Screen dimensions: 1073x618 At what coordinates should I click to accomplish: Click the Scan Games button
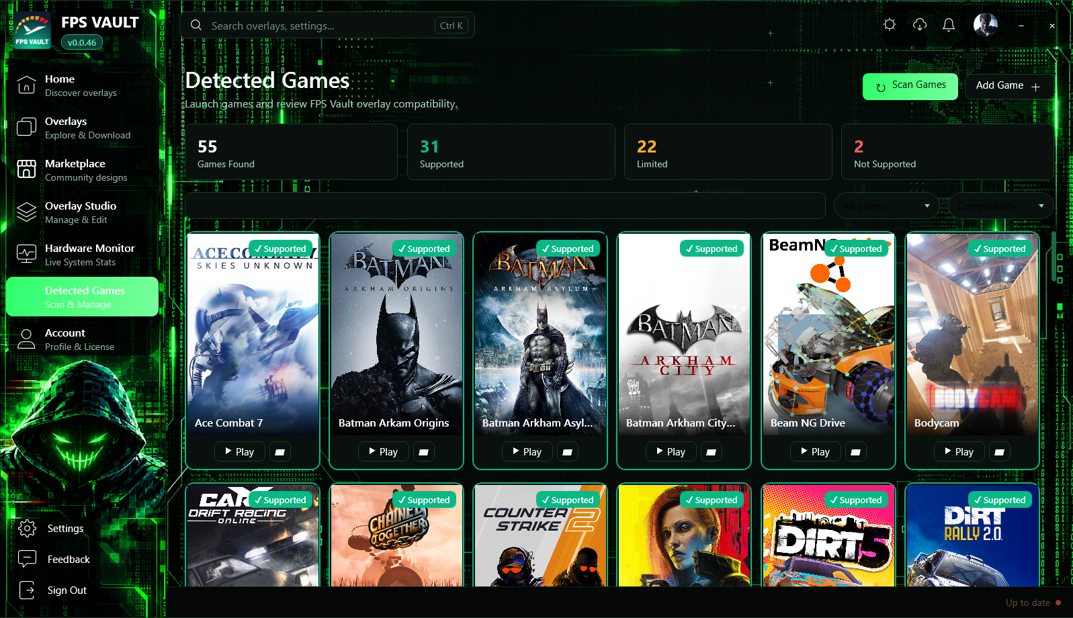(910, 87)
